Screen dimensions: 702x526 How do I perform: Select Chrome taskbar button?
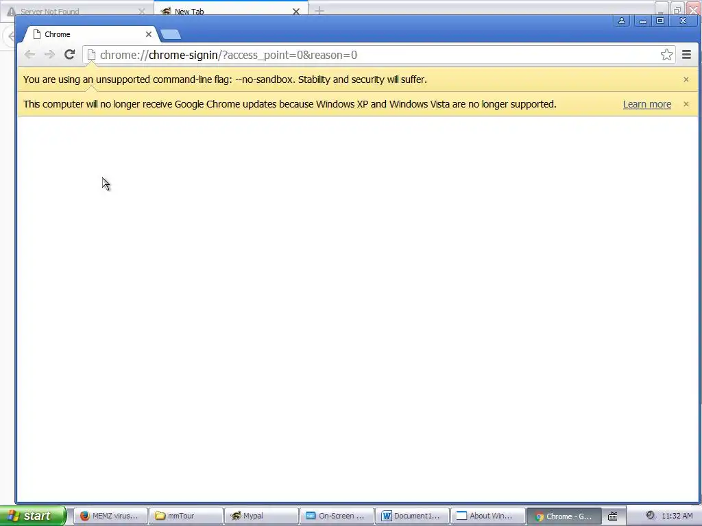point(564,516)
